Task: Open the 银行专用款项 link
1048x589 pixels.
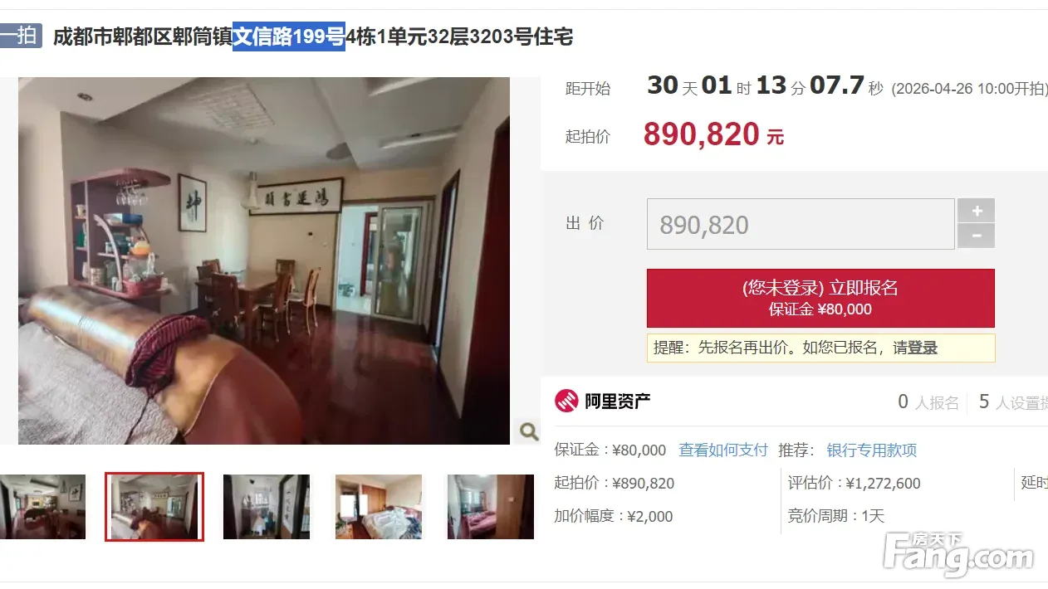Action: 872,450
